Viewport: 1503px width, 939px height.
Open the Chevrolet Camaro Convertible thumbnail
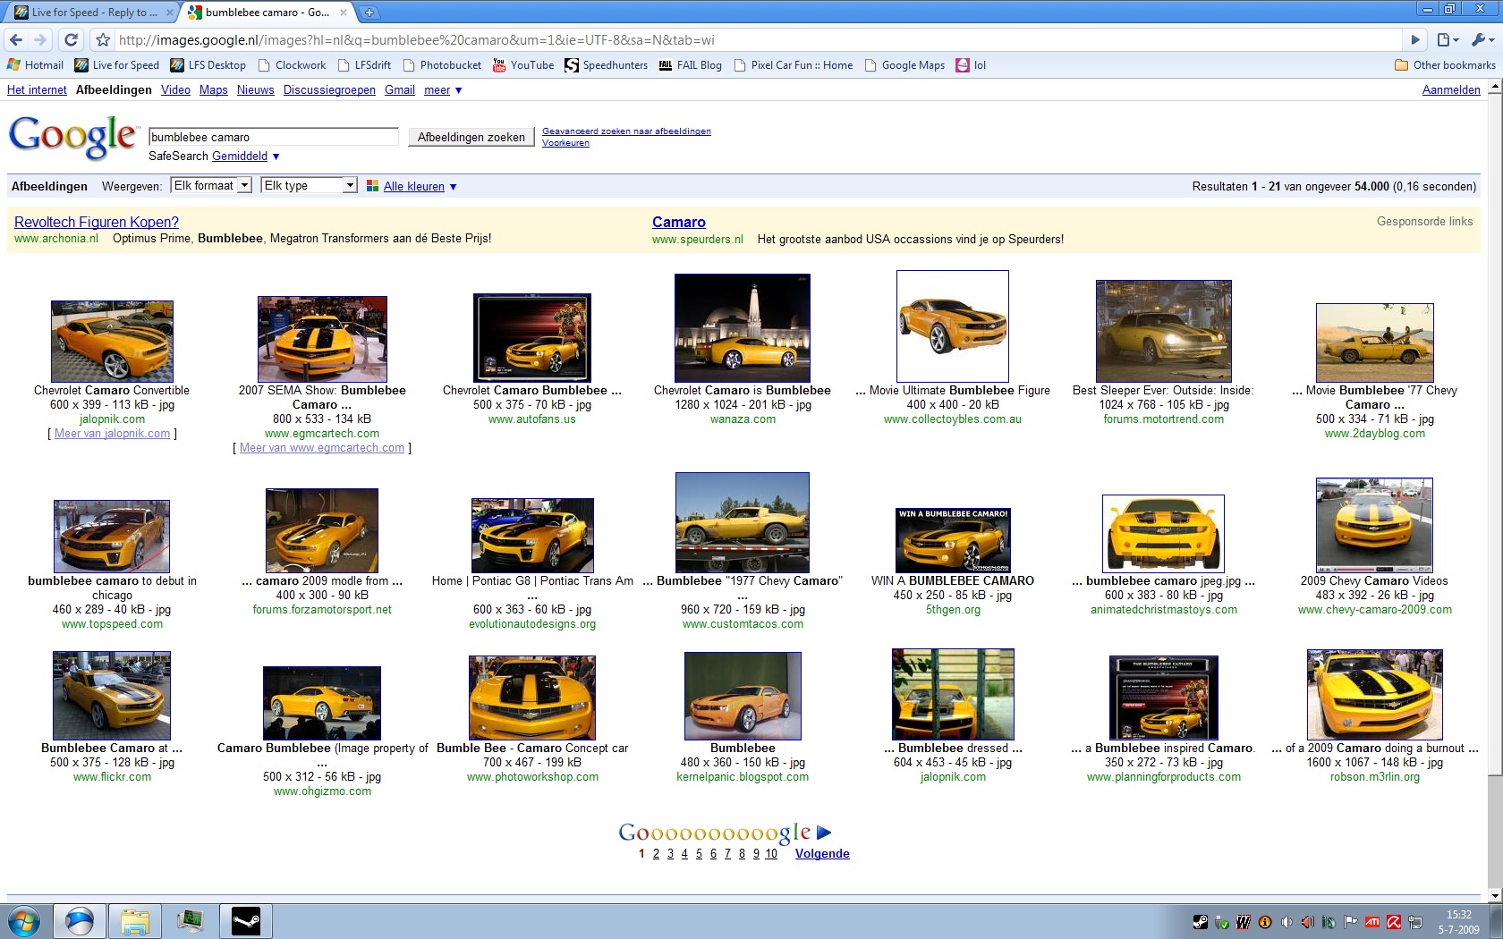click(x=112, y=342)
